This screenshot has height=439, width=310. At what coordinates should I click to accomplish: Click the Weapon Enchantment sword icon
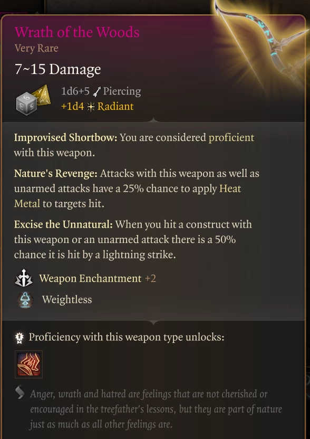point(24,278)
